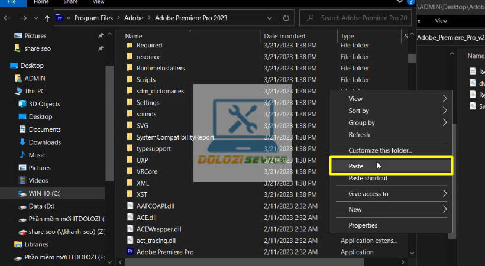Select Program Files in the address path
This screenshot has width=485, height=266.
click(x=93, y=18)
